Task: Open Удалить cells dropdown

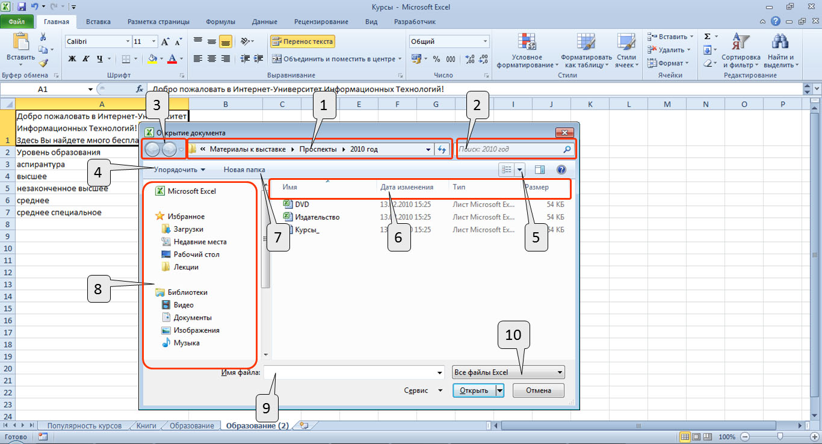Action: pos(669,50)
